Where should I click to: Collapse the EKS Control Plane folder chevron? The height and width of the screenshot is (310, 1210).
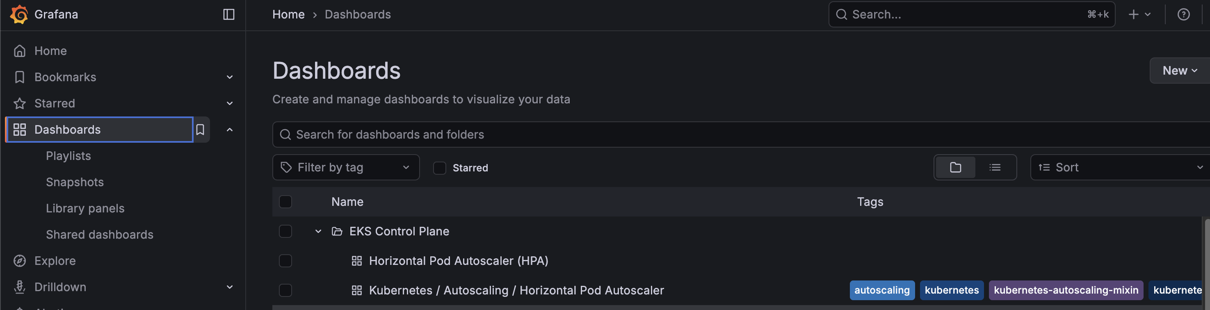318,231
